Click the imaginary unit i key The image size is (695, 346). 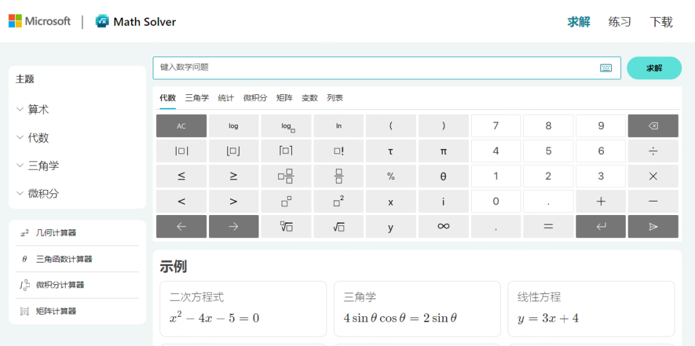click(x=443, y=201)
